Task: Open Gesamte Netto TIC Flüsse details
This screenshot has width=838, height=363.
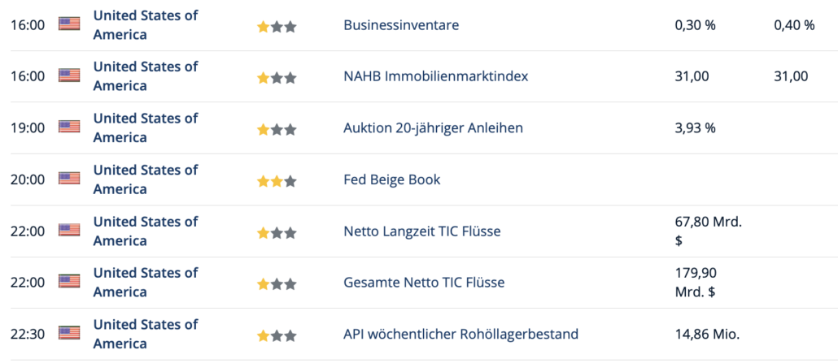Action: 424,283
